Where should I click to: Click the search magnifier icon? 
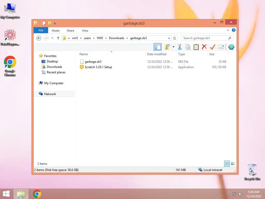(230, 38)
